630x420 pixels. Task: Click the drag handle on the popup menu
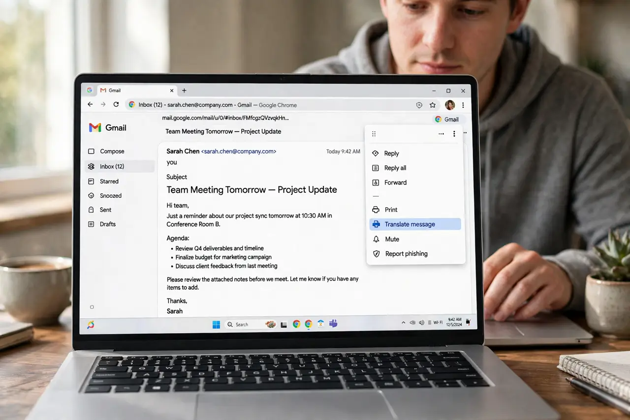pyautogui.click(x=374, y=134)
